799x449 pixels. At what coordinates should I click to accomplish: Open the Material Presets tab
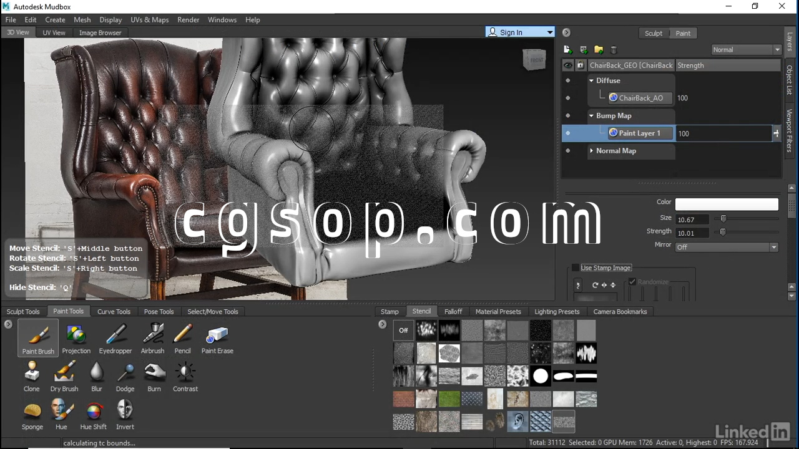(x=498, y=312)
